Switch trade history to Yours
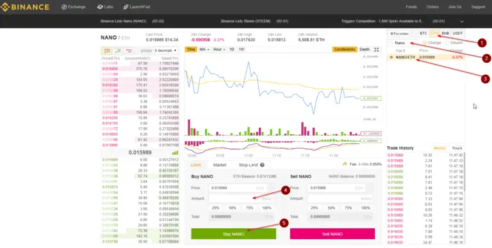Screen dimensions: 492x248 [x=457, y=148]
